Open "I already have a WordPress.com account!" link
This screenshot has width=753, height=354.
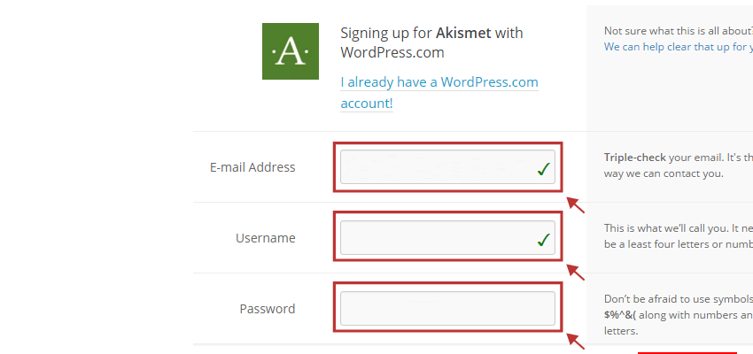(439, 93)
